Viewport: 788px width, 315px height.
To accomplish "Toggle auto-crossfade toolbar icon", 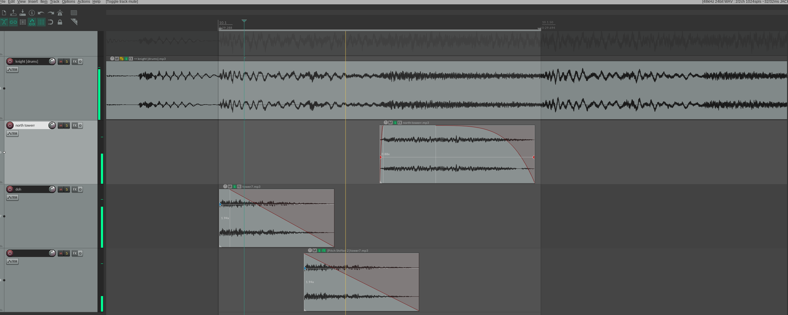I will coord(4,22).
